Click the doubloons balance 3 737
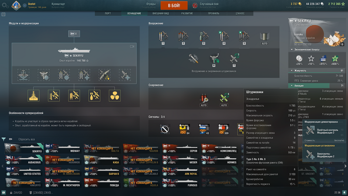This screenshot has width=348, height=196. coord(296,4)
